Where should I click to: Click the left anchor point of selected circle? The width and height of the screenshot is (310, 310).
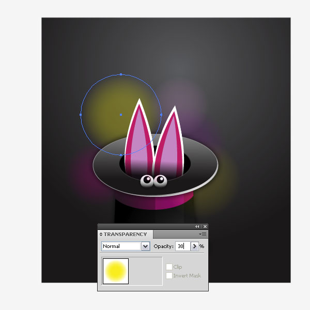click(x=81, y=115)
